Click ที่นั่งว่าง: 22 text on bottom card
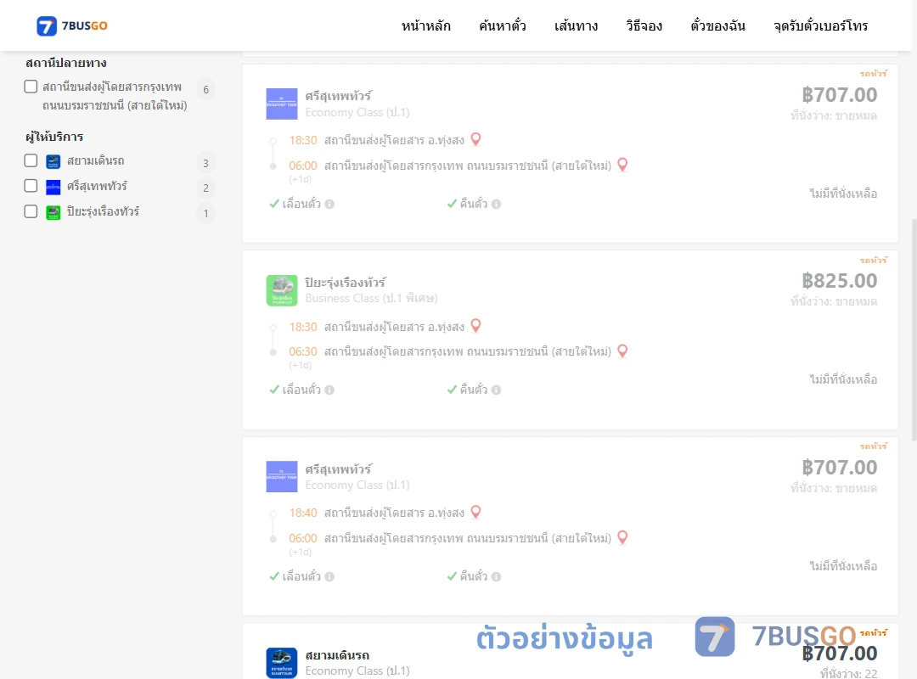The height and width of the screenshot is (679, 917). [x=848, y=673]
